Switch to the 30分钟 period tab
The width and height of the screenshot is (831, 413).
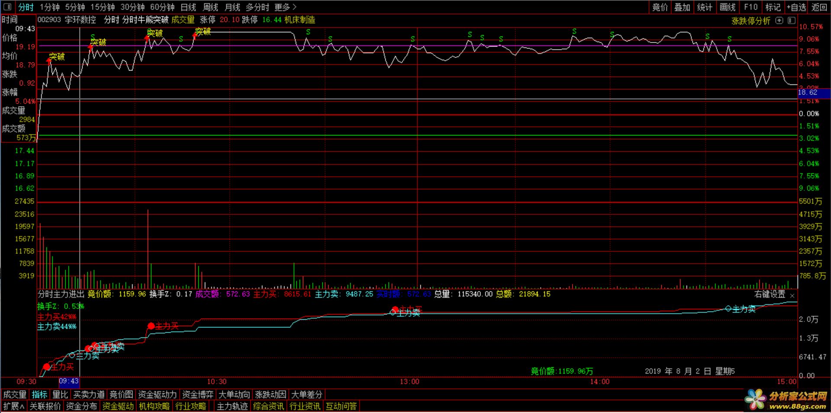coord(132,7)
